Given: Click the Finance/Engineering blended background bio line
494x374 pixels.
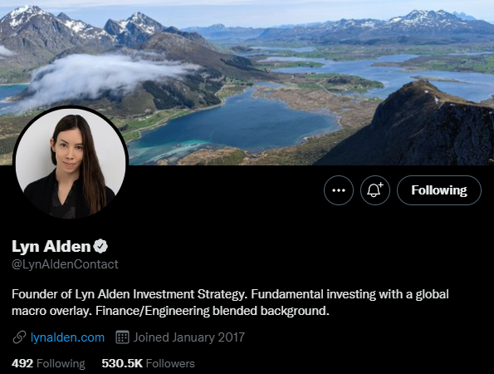Looking at the screenshot, I should [170, 311].
